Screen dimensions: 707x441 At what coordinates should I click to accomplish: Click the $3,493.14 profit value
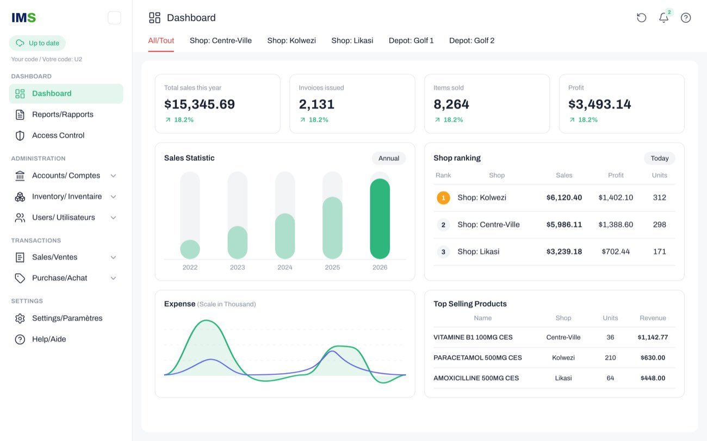[x=600, y=104]
